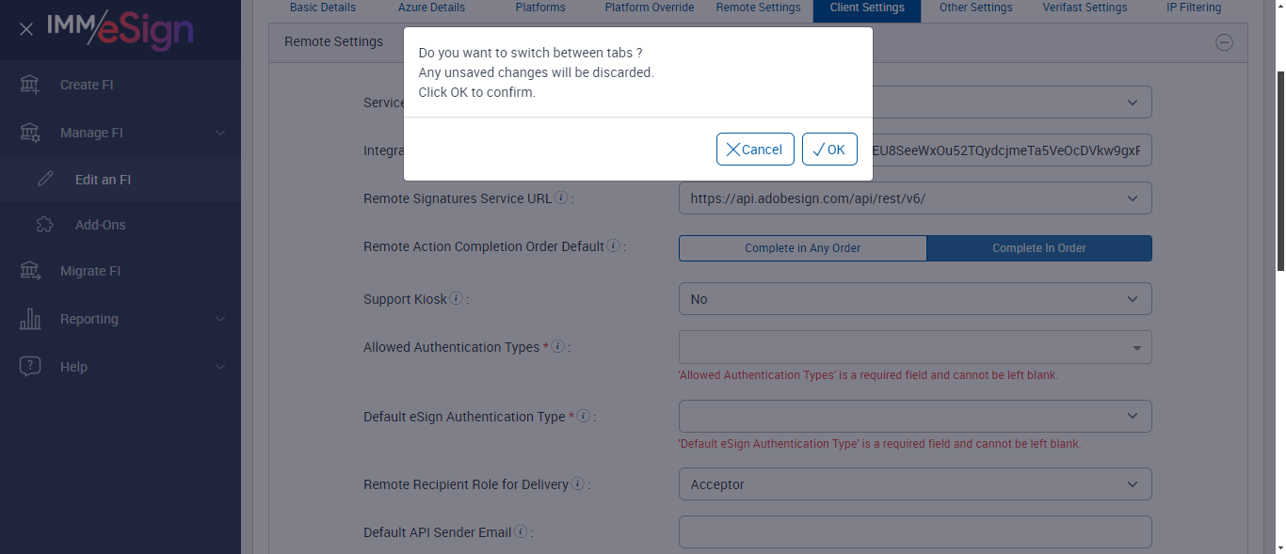Select Complete in Any Order option
Image resolution: width=1286 pixels, height=554 pixels.
click(802, 248)
